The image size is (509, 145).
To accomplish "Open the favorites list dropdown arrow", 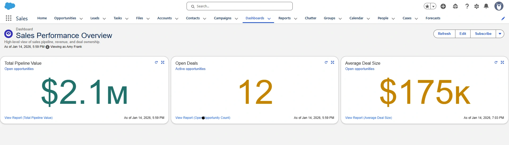I will coord(433,6).
